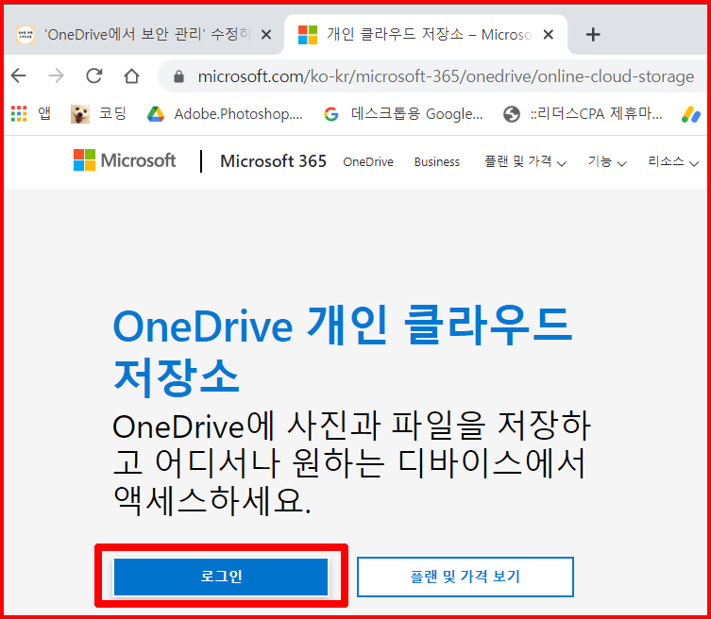Close the 'OneDrive에서 보안 관리' tab
Screen dimensions: 711x619
pyautogui.click(x=266, y=34)
